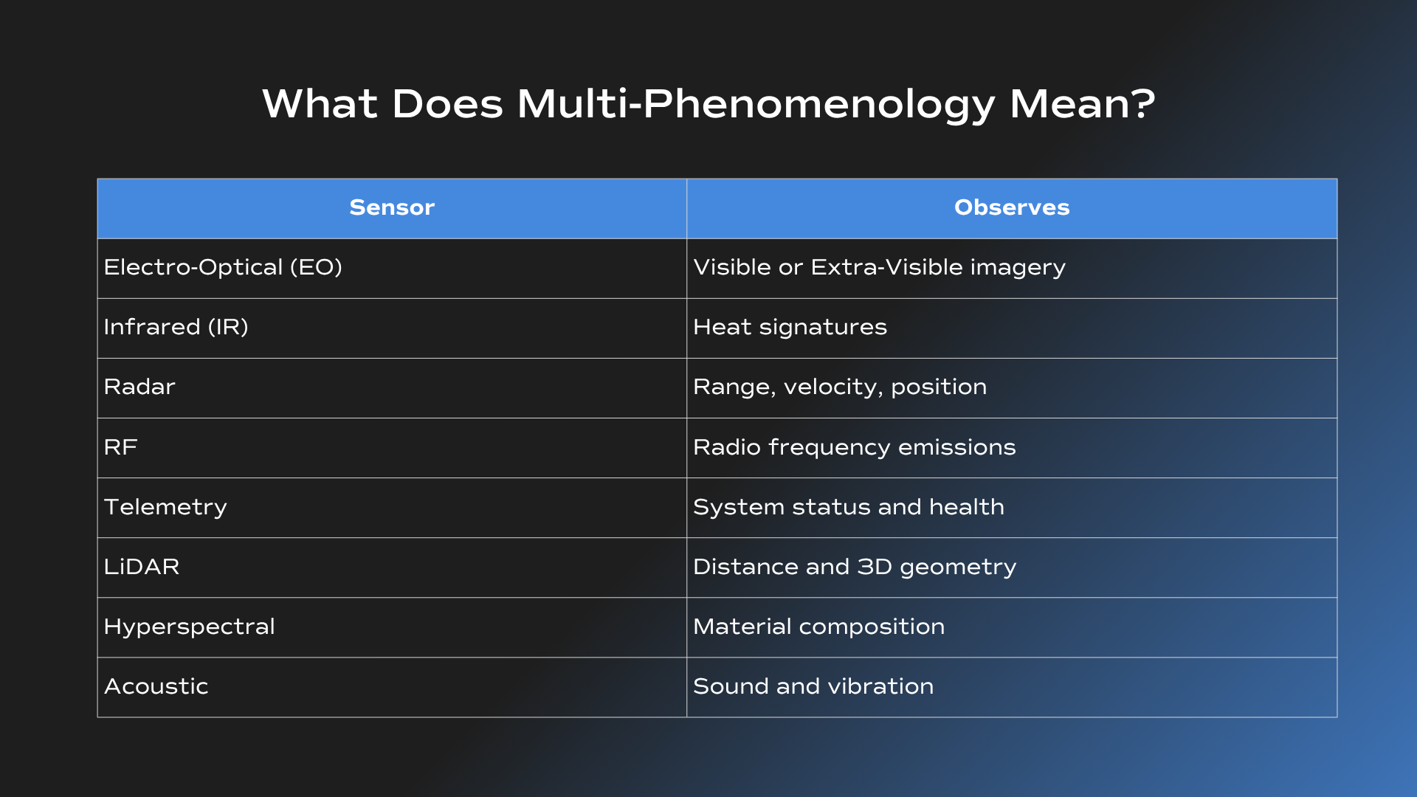Select the 'RF' sensor cell

coord(392,448)
